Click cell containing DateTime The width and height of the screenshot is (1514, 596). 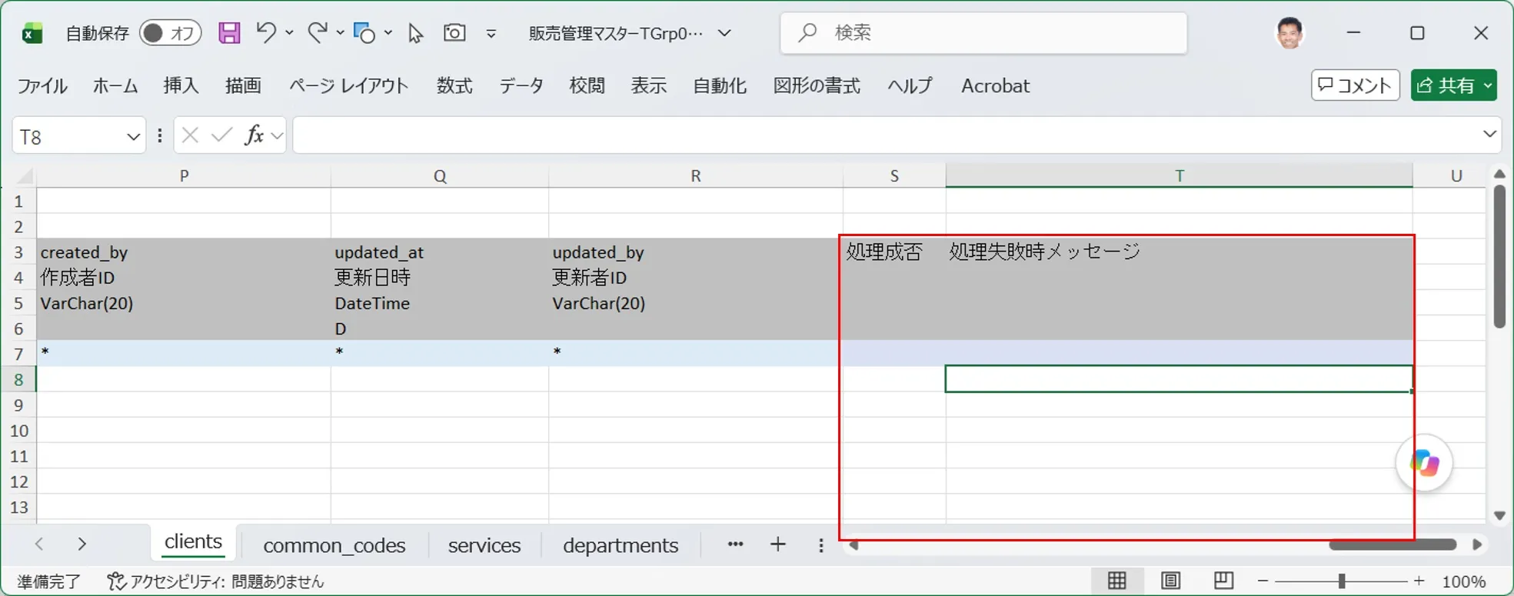click(x=440, y=303)
